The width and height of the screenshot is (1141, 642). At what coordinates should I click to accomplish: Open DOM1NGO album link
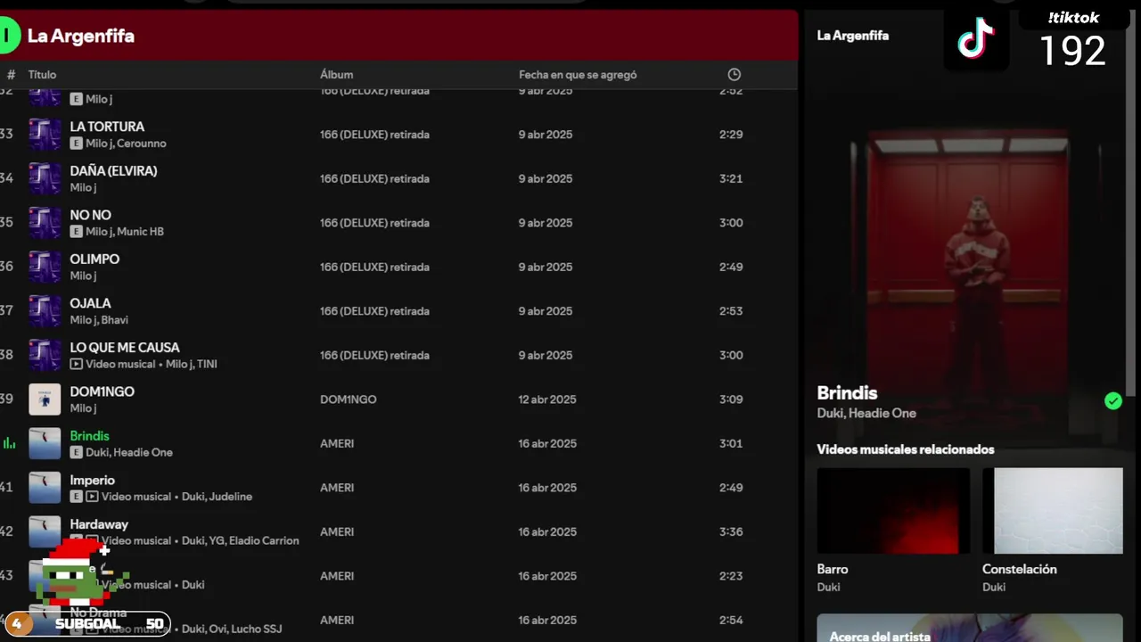point(349,399)
